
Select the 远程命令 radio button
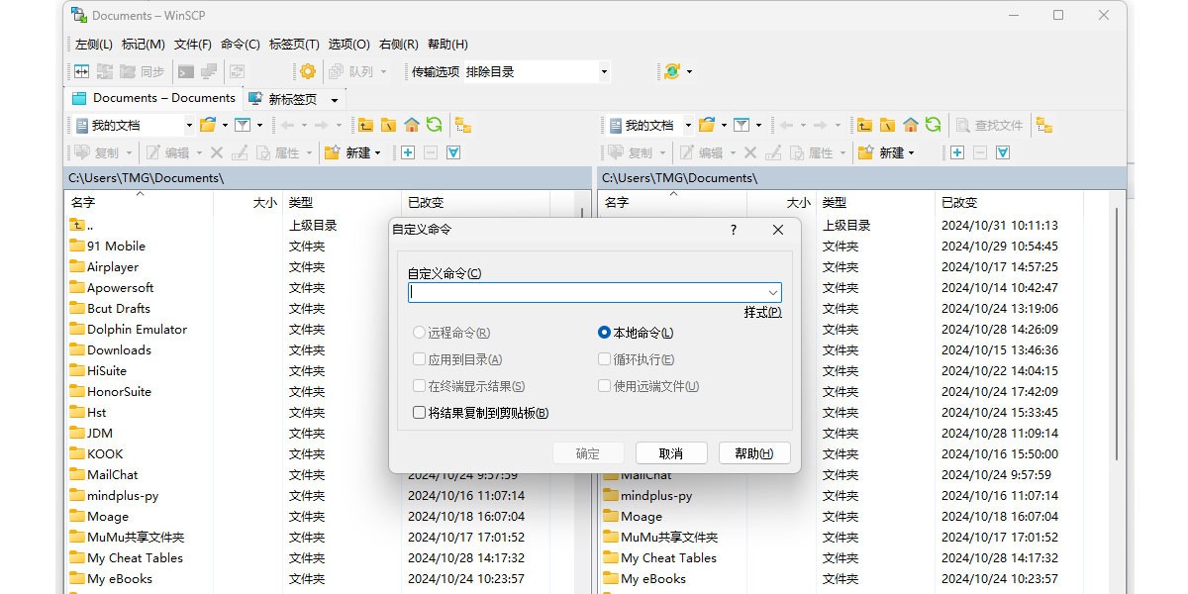tap(418, 333)
